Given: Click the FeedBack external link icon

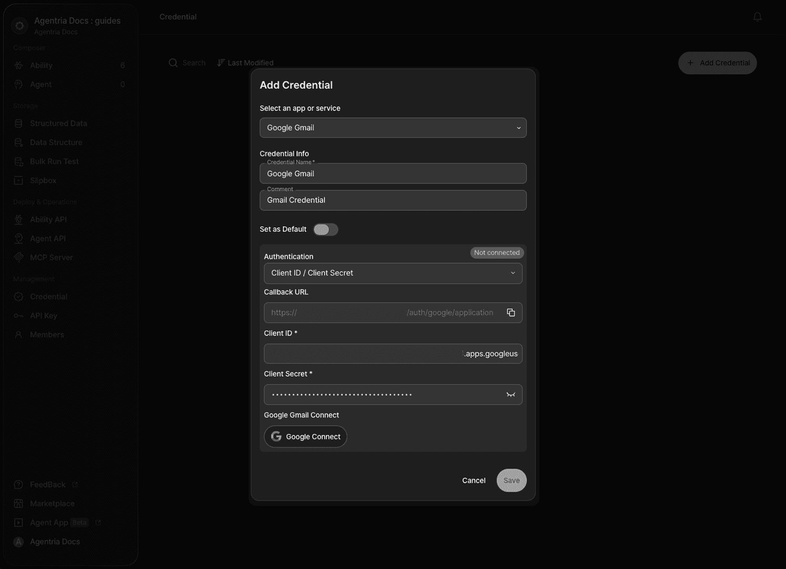Looking at the screenshot, I should pyautogui.click(x=75, y=484).
